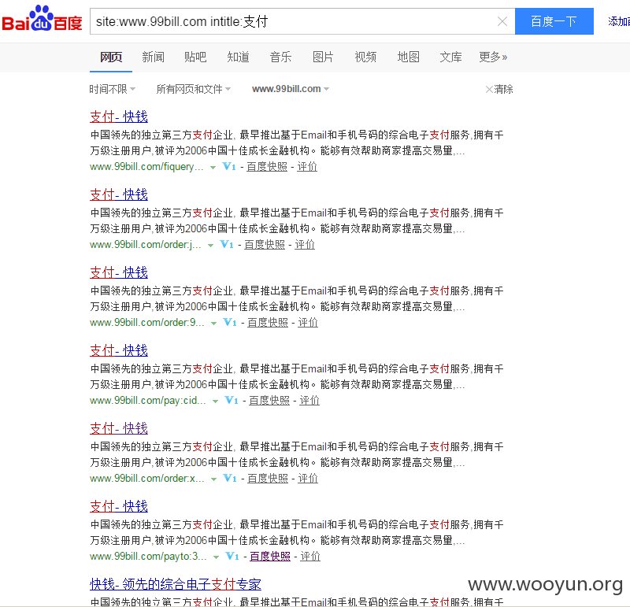Image resolution: width=630 pixels, height=607 pixels.
Task: Expand arrow beside www.99bill.com/order:j URL
Action: tap(210, 246)
